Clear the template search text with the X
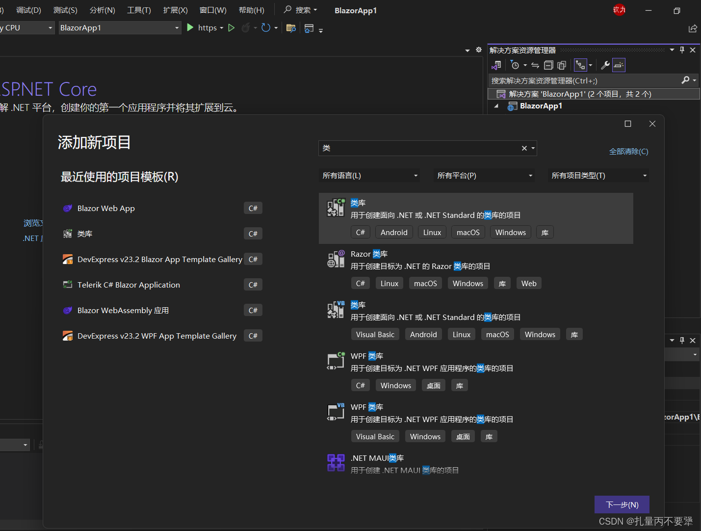701x531 pixels. 524,148
